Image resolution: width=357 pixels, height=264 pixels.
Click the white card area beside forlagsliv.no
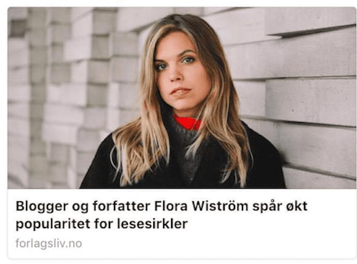click(216, 244)
